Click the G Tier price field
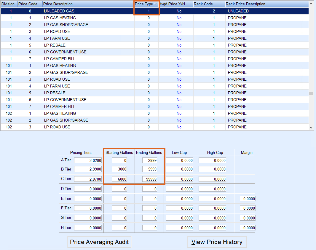Screen dimensions: 316x250 [88, 218]
